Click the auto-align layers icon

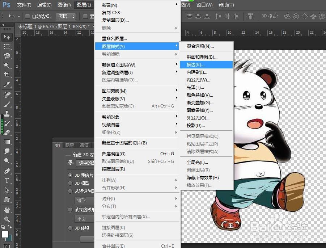(250, 16)
